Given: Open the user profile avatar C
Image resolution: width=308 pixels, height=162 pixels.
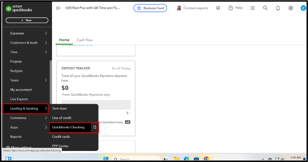Looking at the screenshot, I should pos(303,8).
